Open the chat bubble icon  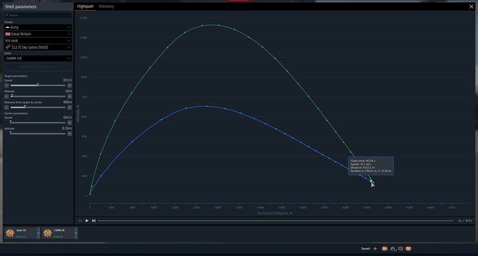(x=401, y=249)
